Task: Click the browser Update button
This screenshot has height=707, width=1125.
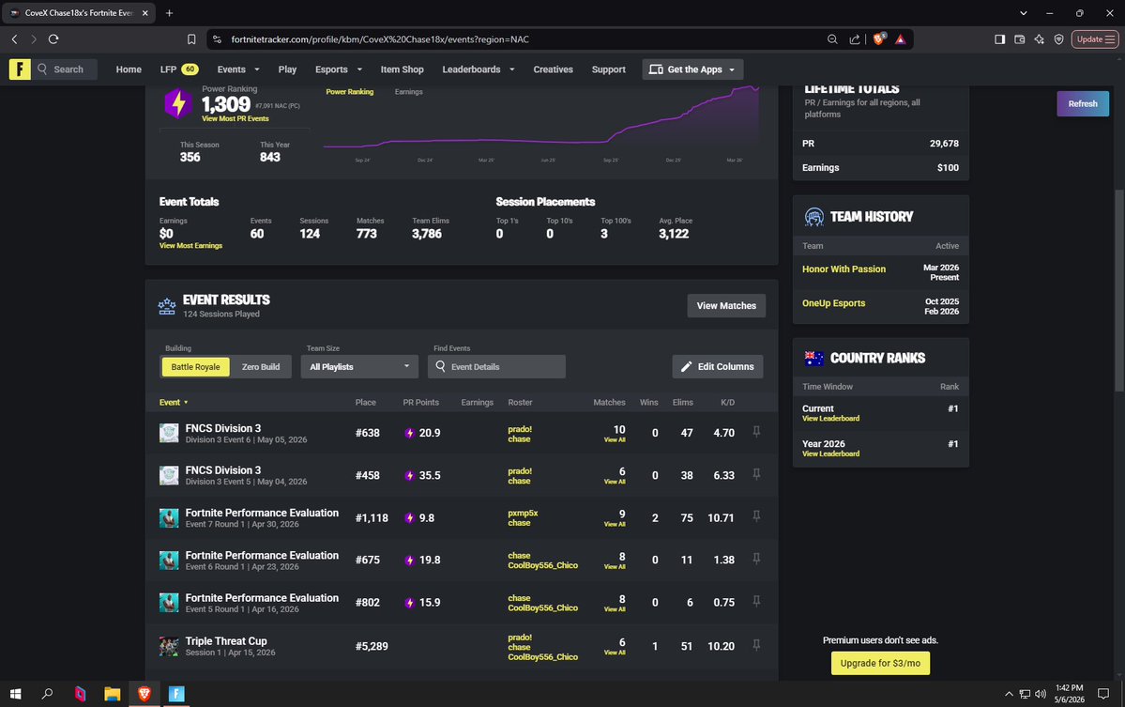Action: coord(1095,39)
